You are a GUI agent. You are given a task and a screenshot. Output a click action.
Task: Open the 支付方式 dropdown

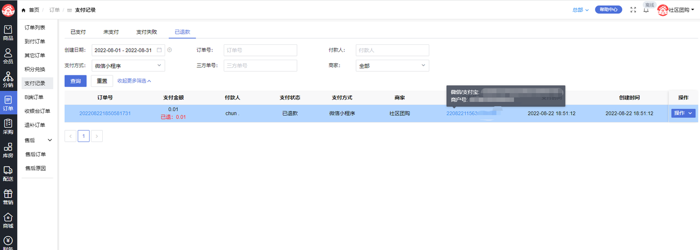128,66
